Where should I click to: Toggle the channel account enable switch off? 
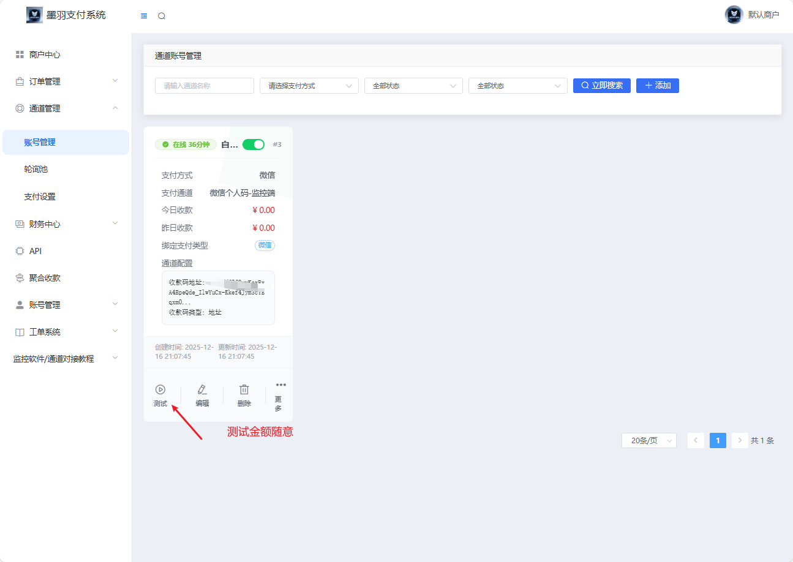(253, 144)
